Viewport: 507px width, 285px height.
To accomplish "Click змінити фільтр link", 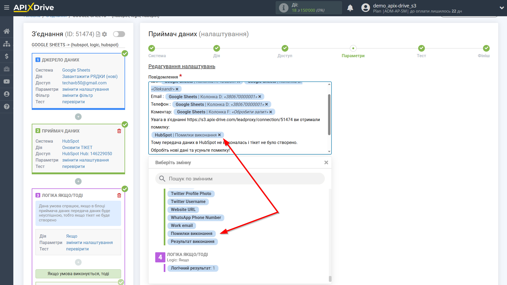I will click(x=77, y=95).
